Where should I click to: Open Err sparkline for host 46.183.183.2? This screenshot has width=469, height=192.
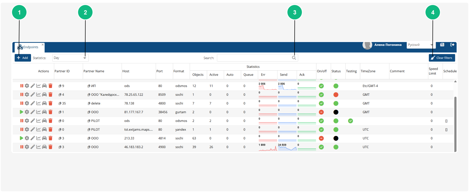pos(268,147)
